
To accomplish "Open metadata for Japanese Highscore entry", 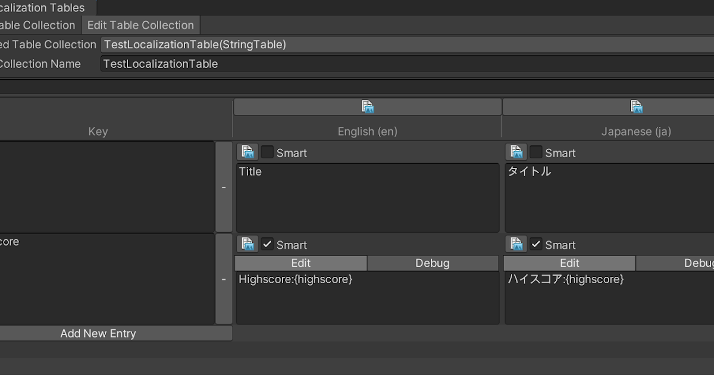I will coord(516,243).
